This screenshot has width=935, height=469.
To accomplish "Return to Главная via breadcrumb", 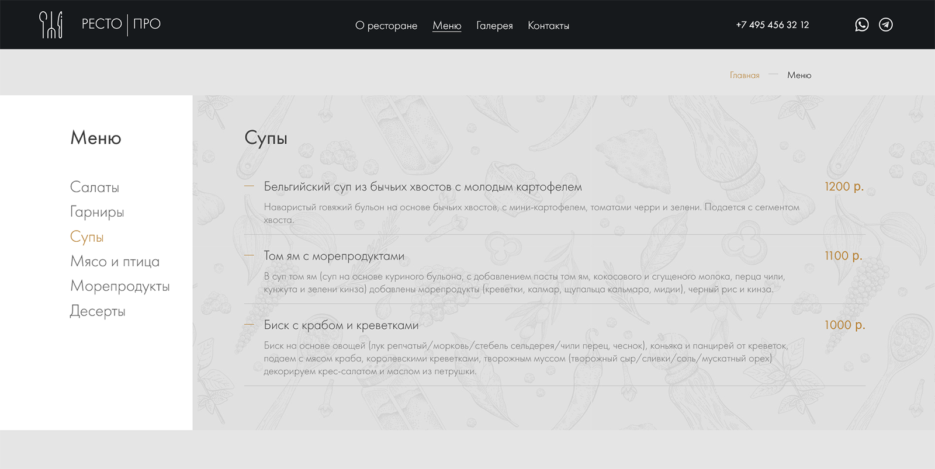I will tap(744, 75).
